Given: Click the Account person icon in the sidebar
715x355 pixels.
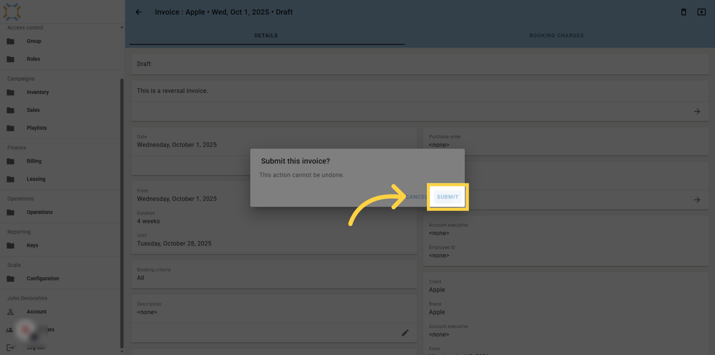Looking at the screenshot, I should coord(10,312).
